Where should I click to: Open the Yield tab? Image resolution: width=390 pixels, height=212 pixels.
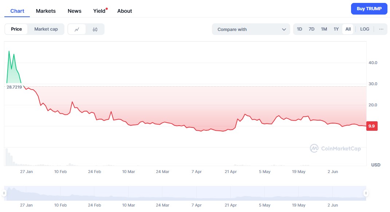click(x=99, y=11)
